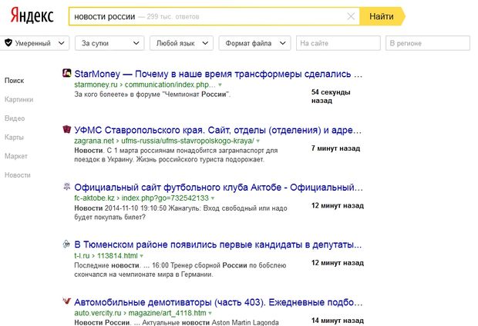Open the magazine/art_4118.htm path link
This screenshot has height=326, width=478.
click(x=167, y=313)
